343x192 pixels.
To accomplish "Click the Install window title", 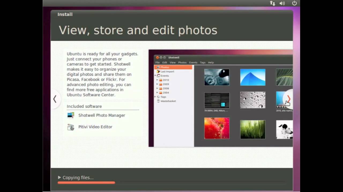I will tap(65, 14).
